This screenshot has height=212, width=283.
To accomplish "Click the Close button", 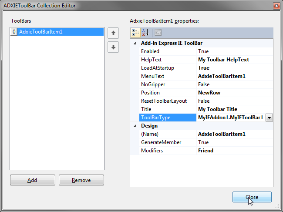I will tap(252, 197).
